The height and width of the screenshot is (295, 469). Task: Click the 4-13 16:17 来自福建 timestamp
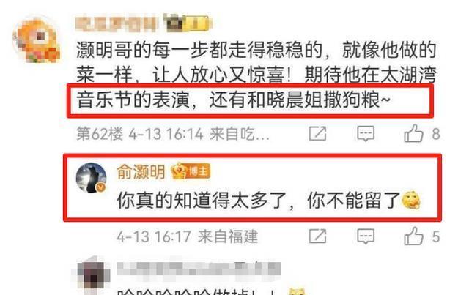pyautogui.click(x=188, y=236)
